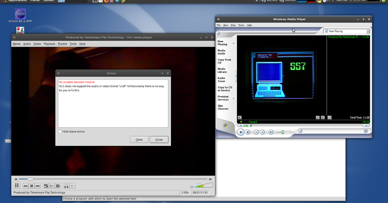
Task: Adjust the VLC volume slider
Action: 203,185
